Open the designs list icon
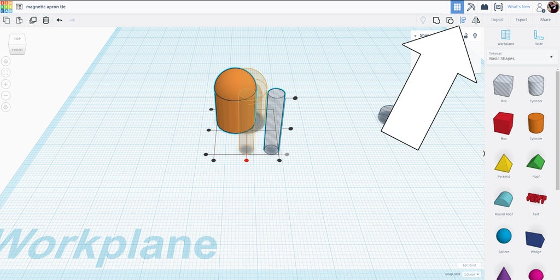The width and height of the screenshot is (560, 280). click(x=19, y=7)
